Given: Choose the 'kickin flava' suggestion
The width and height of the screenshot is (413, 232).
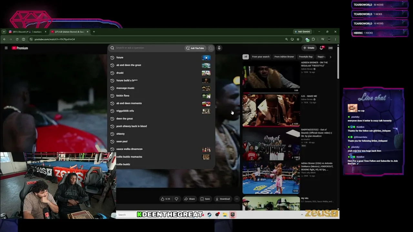Looking at the screenshot, I should (x=161, y=96).
